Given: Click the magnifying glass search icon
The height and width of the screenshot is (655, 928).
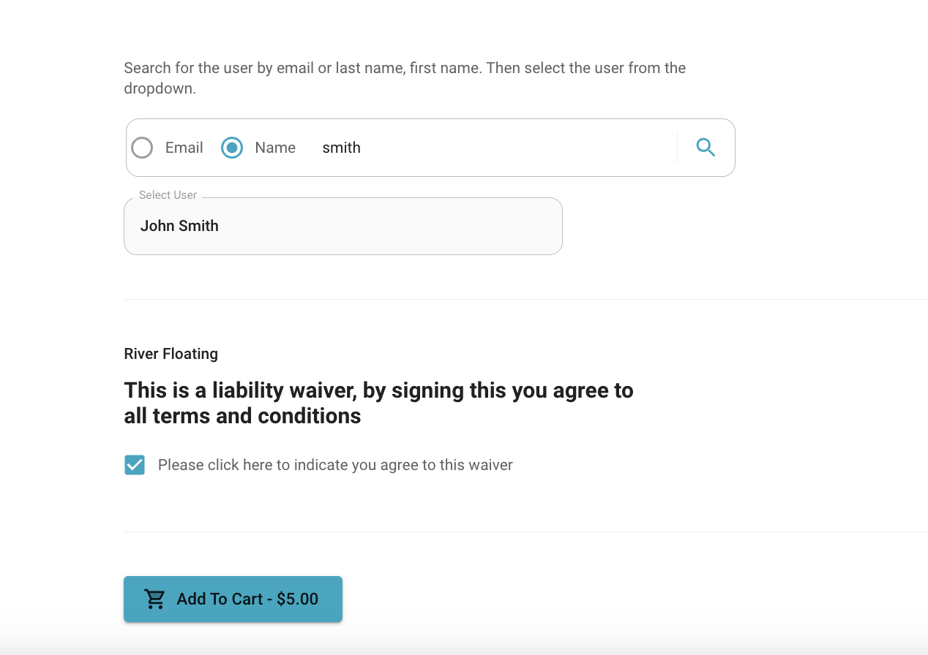Looking at the screenshot, I should point(706,148).
